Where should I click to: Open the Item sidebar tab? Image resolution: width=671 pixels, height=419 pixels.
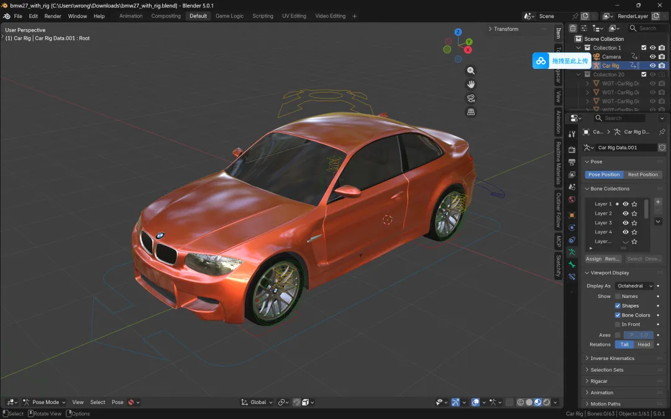(558, 33)
